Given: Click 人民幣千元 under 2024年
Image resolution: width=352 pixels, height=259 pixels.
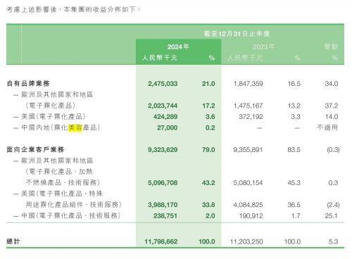Looking at the screenshot, I should pos(160,58).
